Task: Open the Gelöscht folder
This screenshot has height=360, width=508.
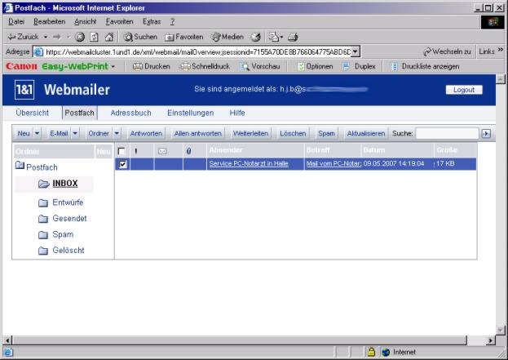Action: click(x=68, y=251)
